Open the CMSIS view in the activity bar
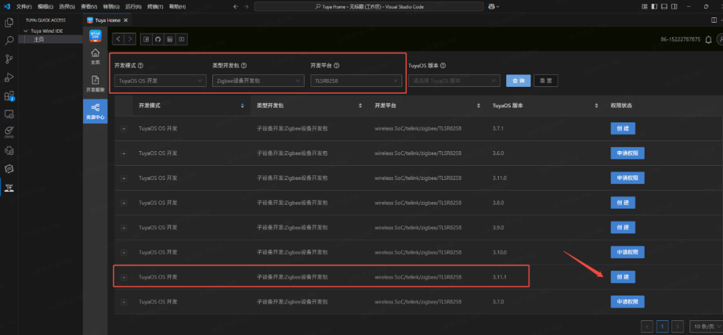Viewport: 723px width, 335px height. pos(8,132)
